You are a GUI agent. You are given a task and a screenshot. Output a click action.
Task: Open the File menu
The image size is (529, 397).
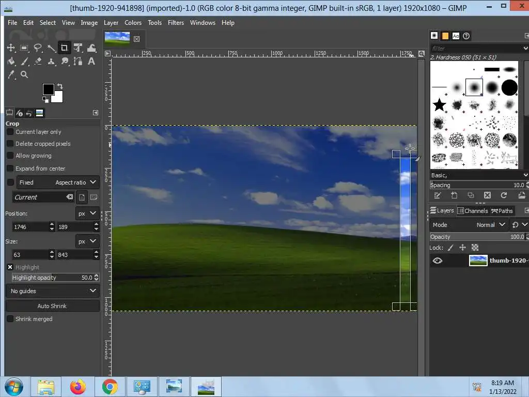(x=12, y=23)
